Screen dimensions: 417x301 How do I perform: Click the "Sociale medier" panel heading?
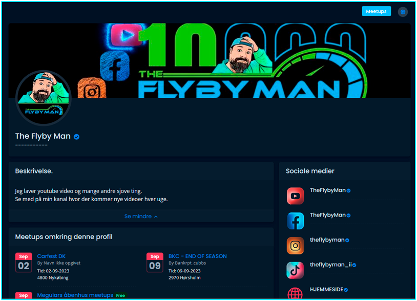tap(310, 171)
